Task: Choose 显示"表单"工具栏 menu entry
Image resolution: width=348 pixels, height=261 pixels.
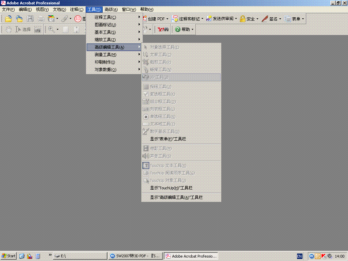Action: tap(181, 139)
